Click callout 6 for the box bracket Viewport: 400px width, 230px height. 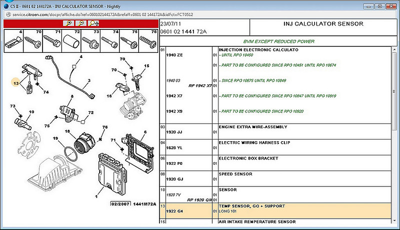pyautogui.click(x=145, y=132)
